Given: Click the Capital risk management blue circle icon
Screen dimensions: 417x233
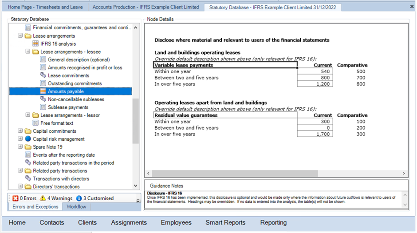Looking at the screenshot, I should pos(28,139).
